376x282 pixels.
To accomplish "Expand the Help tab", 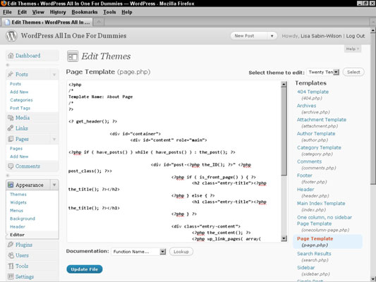I will coord(353,49).
